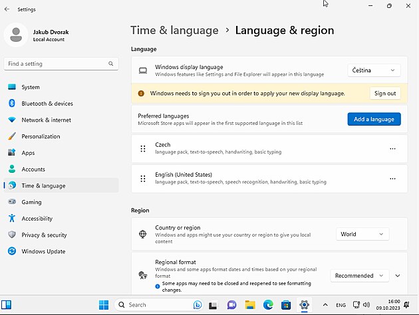
Task: Click the Windows Start button
Action: coord(104,305)
